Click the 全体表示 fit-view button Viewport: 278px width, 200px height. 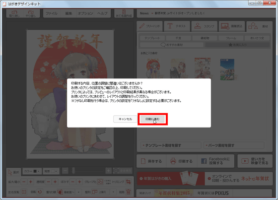pos(123,171)
